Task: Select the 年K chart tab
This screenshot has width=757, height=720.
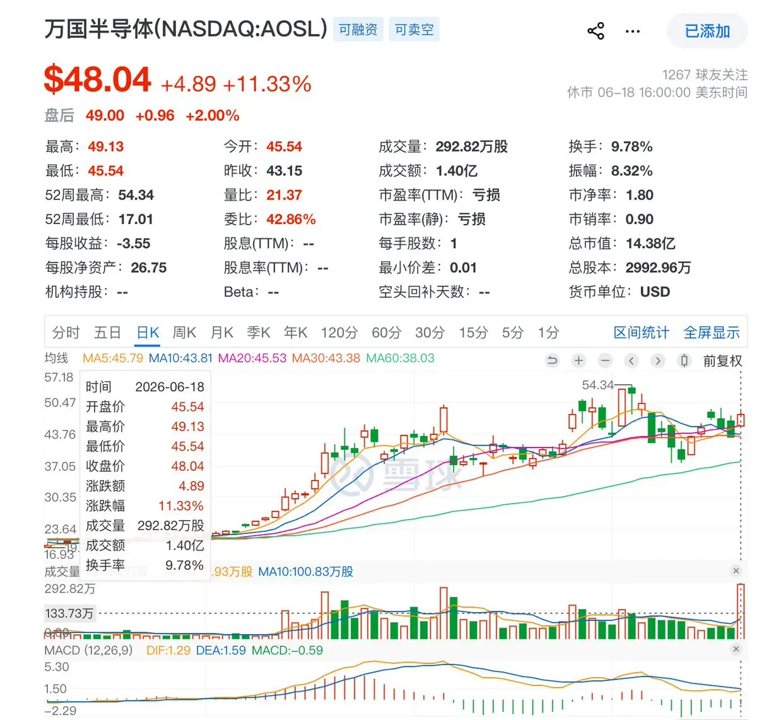Action: [x=296, y=333]
